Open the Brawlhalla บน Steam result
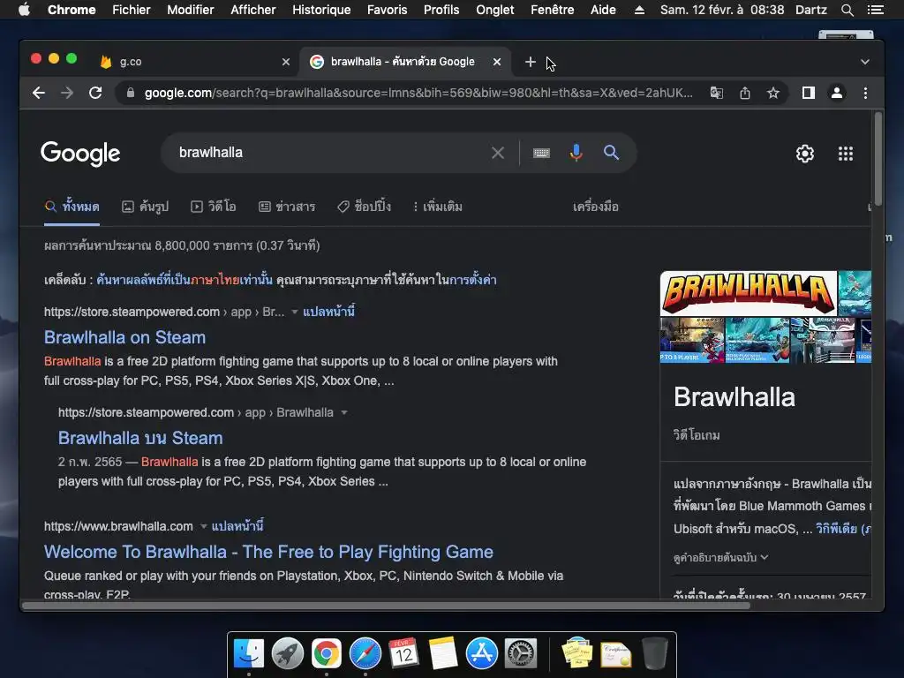The image size is (904, 678). tap(140, 438)
